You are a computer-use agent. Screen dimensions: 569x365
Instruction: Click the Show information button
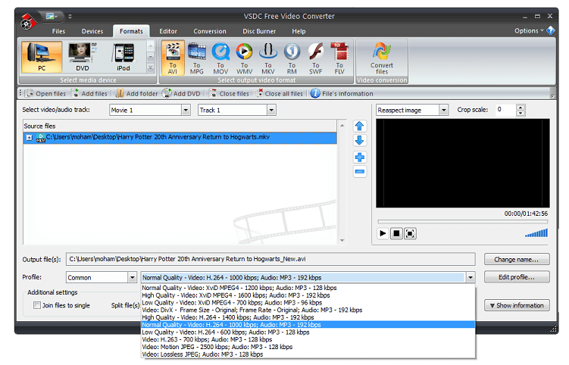[x=517, y=305]
